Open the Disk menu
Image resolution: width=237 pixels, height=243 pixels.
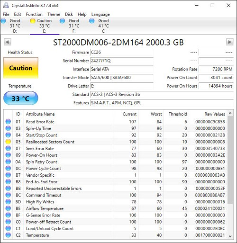point(69,14)
